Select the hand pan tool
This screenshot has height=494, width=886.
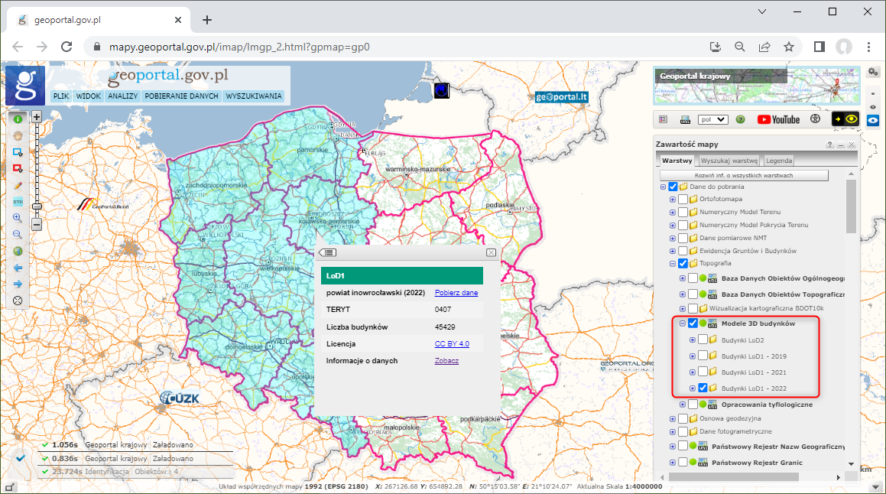(x=18, y=135)
